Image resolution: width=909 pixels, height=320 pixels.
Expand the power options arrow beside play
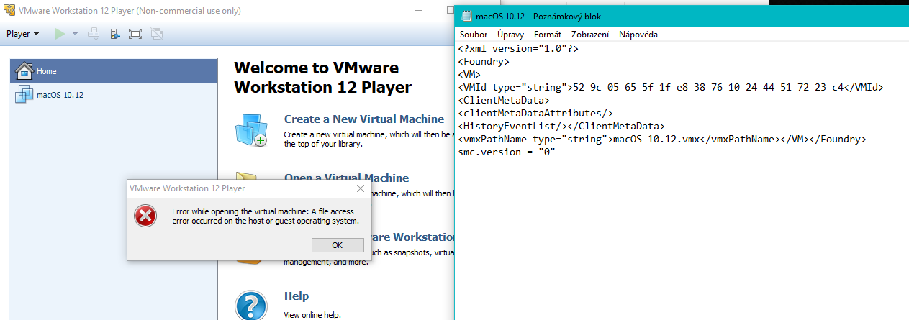pyautogui.click(x=75, y=34)
